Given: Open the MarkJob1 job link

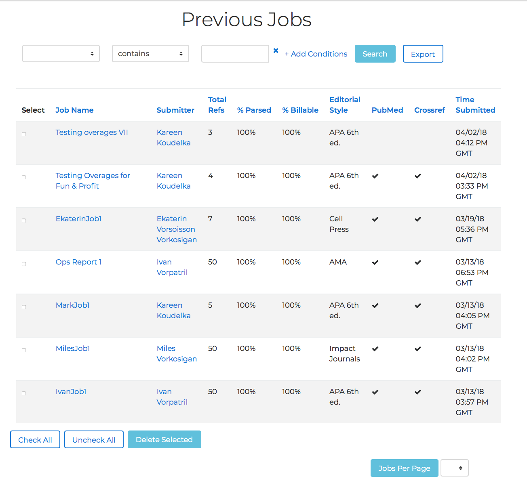Looking at the screenshot, I should [72, 305].
